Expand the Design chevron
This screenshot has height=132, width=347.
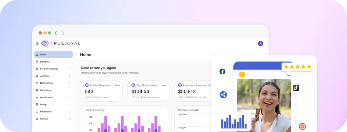70,104
